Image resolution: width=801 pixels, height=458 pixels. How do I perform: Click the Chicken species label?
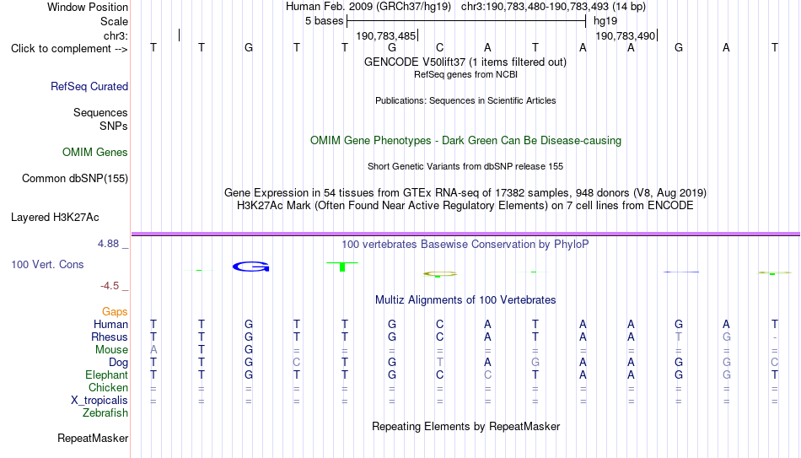coord(108,387)
